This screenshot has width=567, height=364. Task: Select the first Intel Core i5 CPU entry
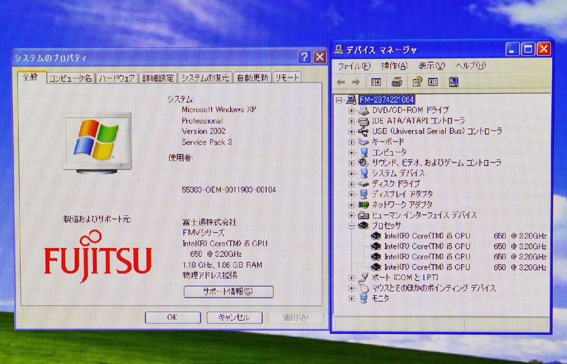pyautogui.click(x=465, y=236)
